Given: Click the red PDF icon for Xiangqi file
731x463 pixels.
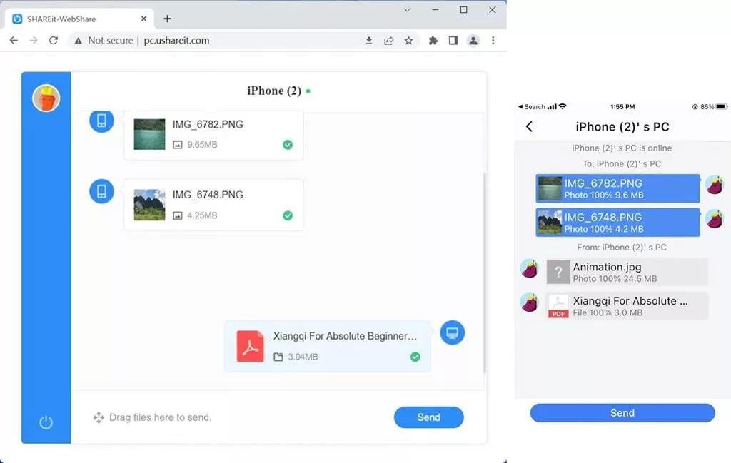Looking at the screenshot, I should coord(250,346).
